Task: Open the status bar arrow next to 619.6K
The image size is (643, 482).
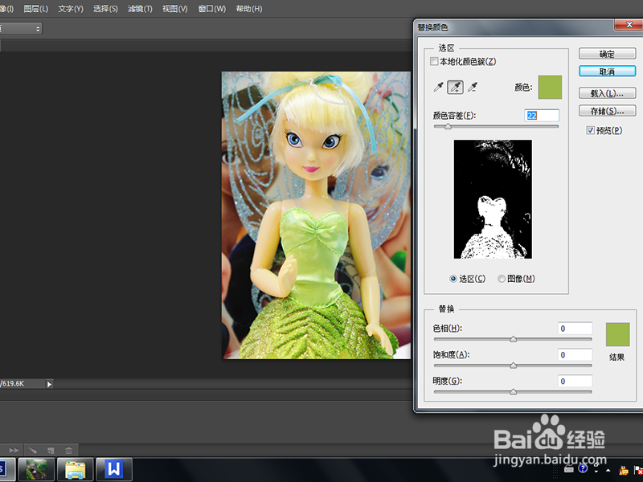Action: pyautogui.click(x=49, y=384)
